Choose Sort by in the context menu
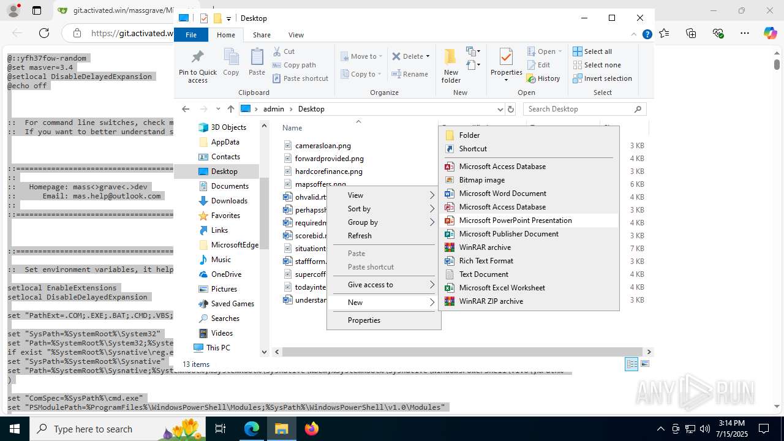Image resolution: width=784 pixels, height=441 pixels. [x=383, y=209]
